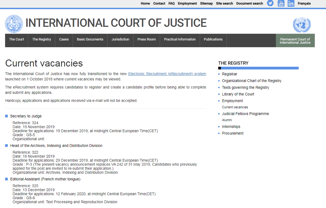Open Internships in the sidebar

point(231,127)
